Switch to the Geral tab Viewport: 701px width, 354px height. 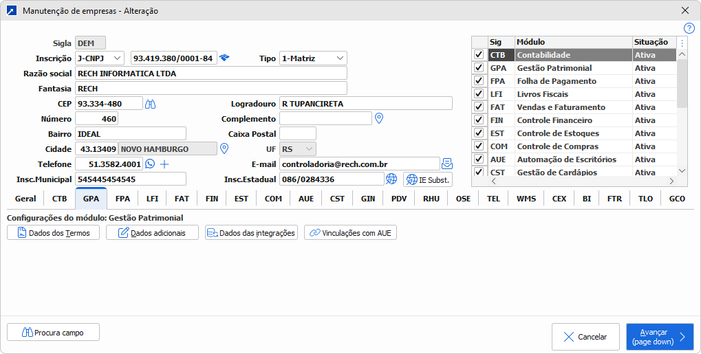coord(25,199)
